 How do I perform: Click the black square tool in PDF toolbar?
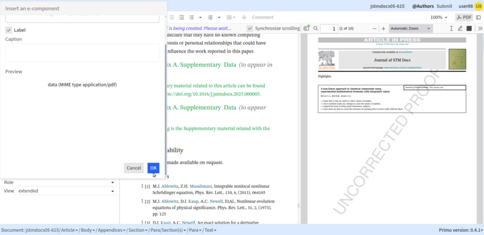(x=469, y=28)
